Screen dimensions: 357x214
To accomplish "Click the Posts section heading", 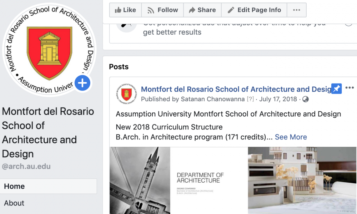I will point(119,67).
